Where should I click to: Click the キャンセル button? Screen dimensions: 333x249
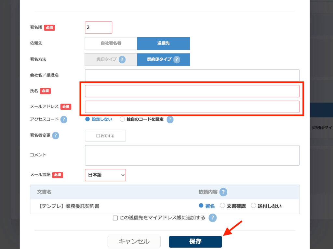(x=134, y=242)
